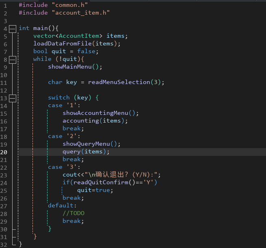Collapse the while (!quit) loop fold box
The image size is (266, 248).
point(13,60)
